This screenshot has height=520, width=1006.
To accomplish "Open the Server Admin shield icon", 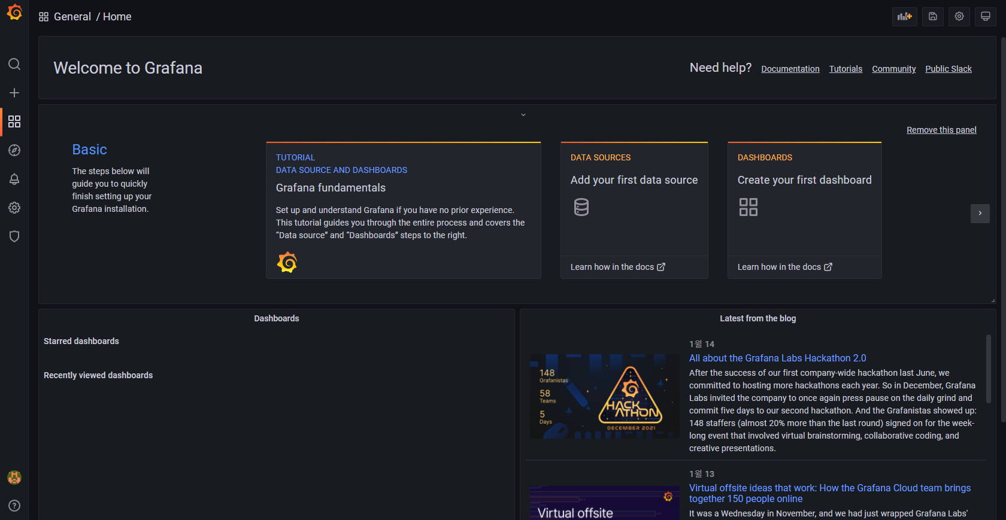I will [14, 236].
